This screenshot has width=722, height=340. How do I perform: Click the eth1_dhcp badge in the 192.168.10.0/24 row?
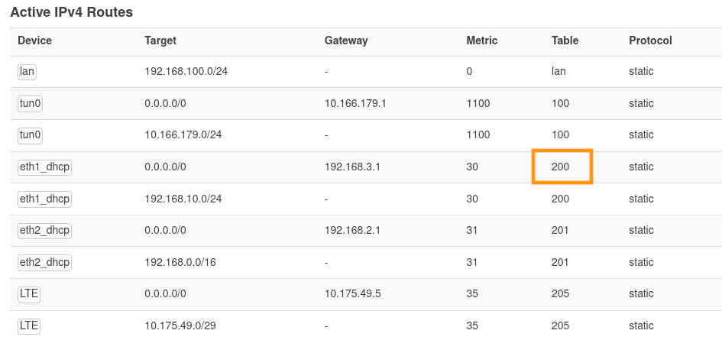(44, 199)
